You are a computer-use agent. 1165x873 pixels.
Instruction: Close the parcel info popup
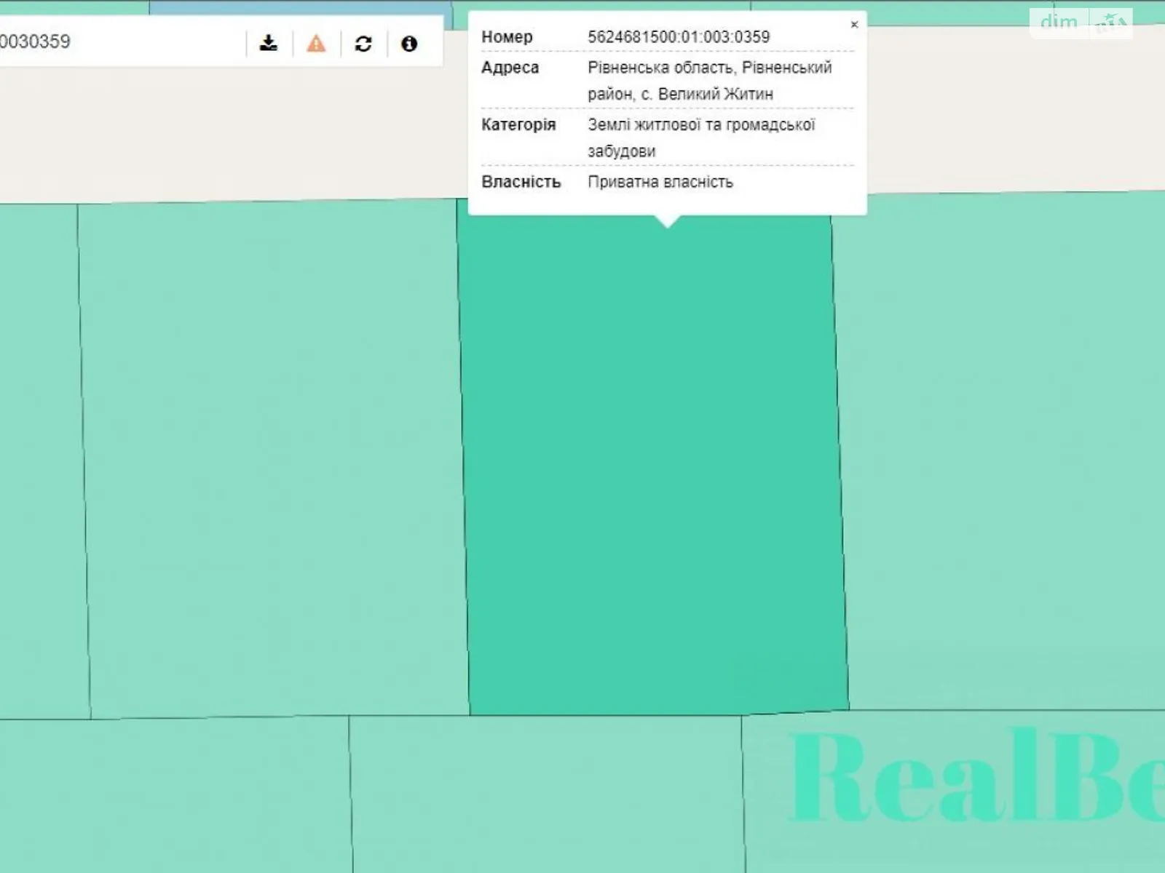(x=855, y=25)
